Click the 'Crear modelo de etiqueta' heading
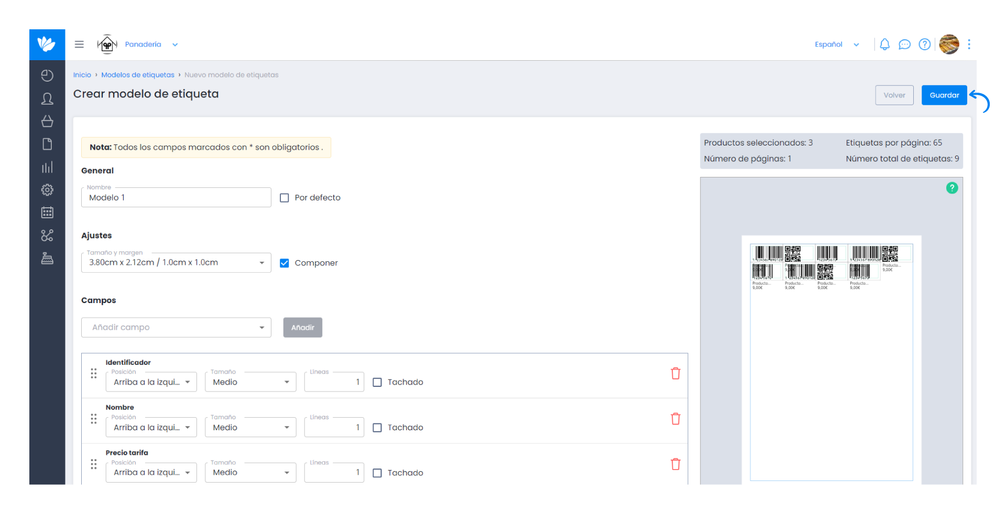Viewport: 1006px width, 514px height. [146, 94]
